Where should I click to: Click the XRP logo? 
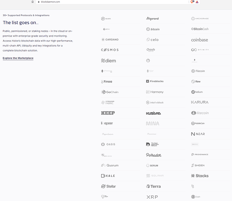[152, 197]
